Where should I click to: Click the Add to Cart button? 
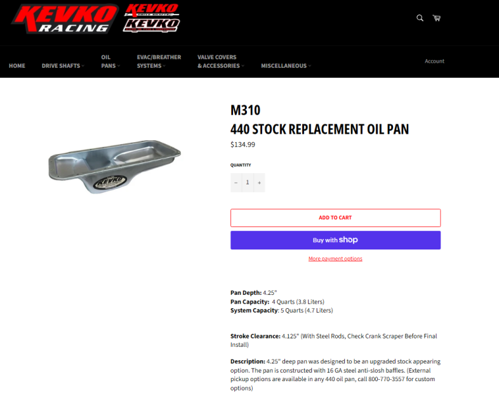[336, 218]
